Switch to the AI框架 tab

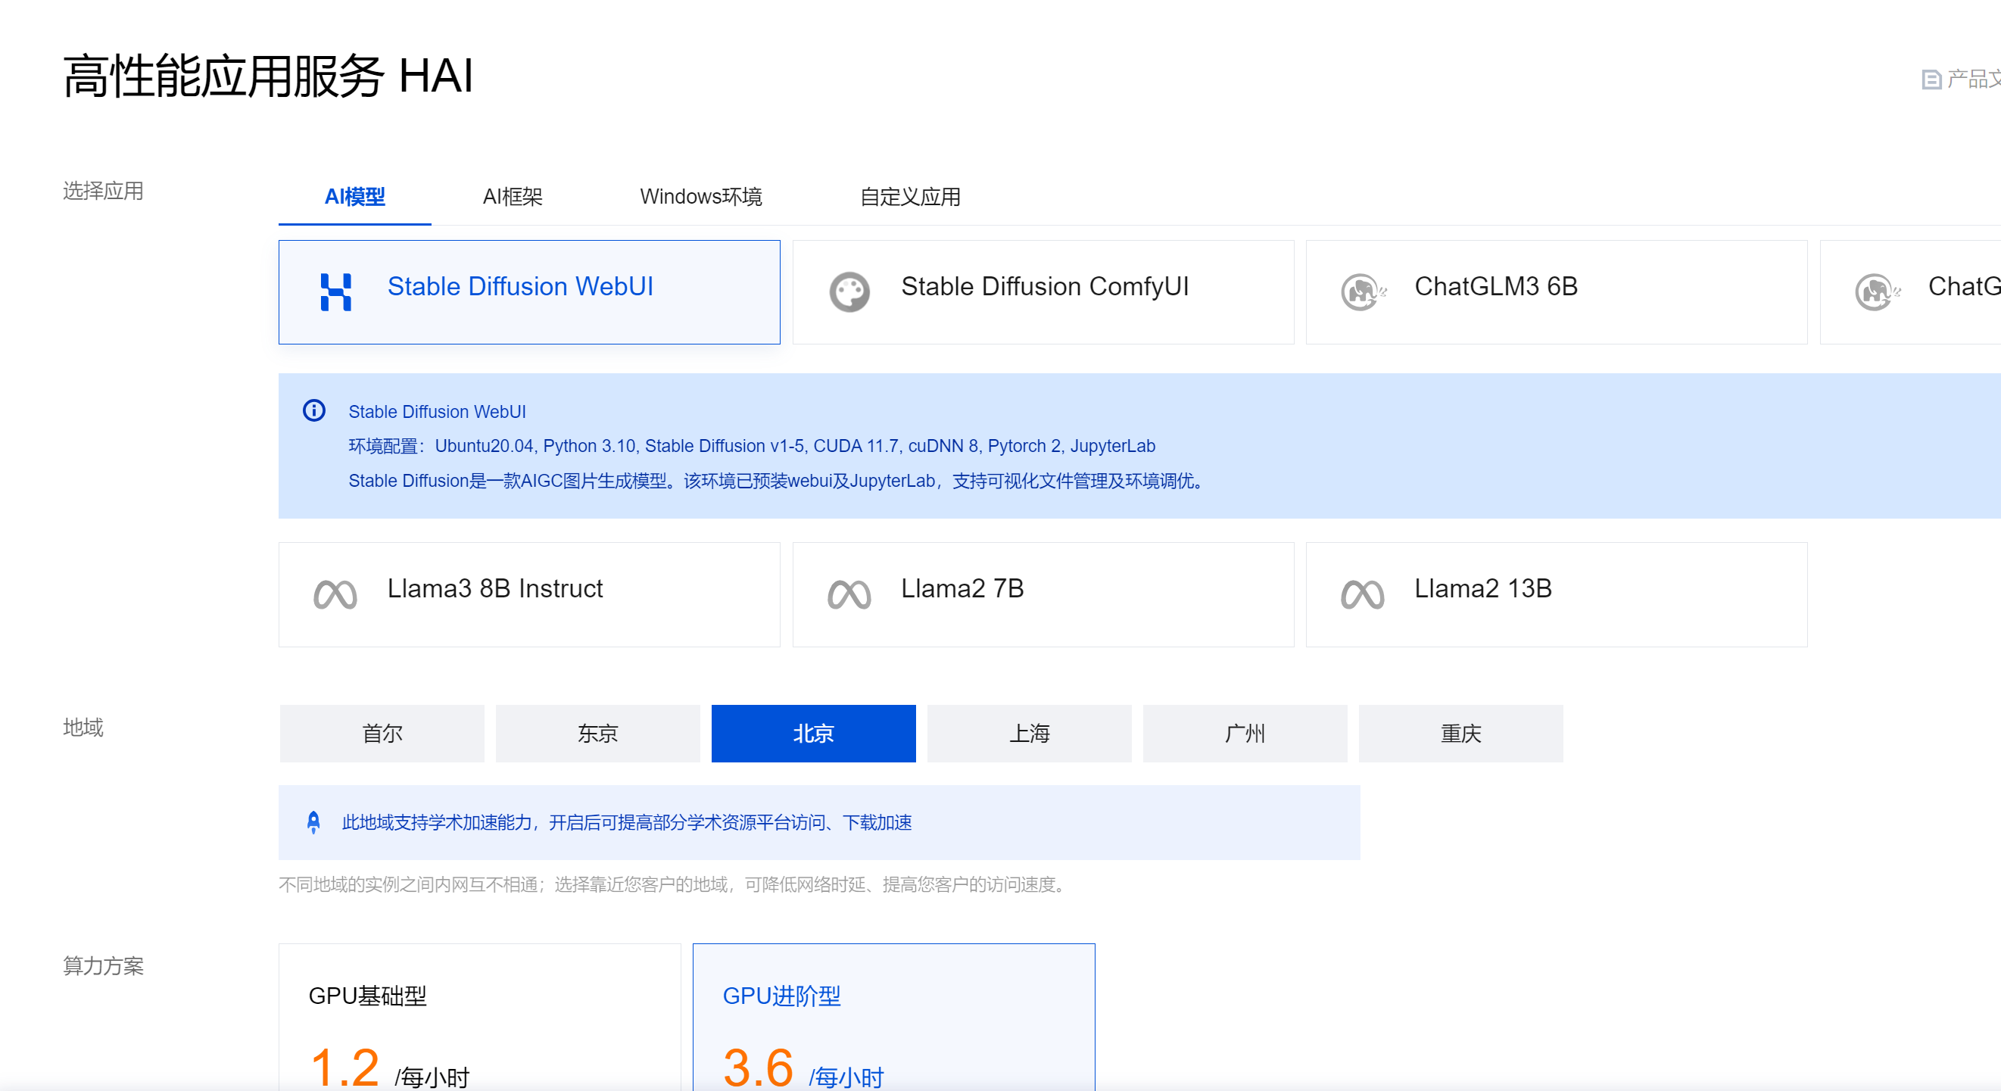pos(513,197)
